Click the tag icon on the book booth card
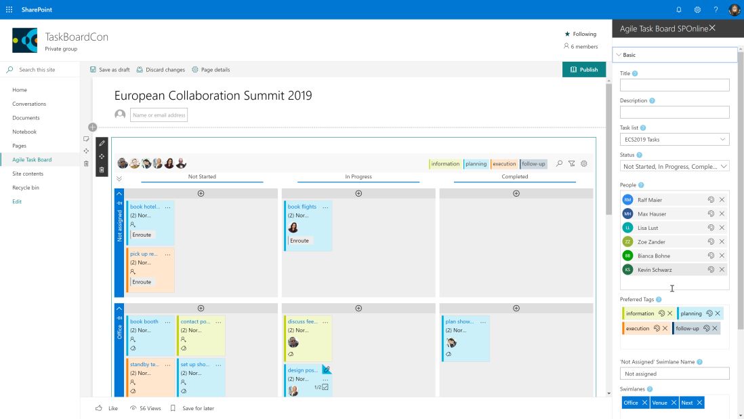Screen dimensions: 744x419 pyautogui.click(x=133, y=348)
